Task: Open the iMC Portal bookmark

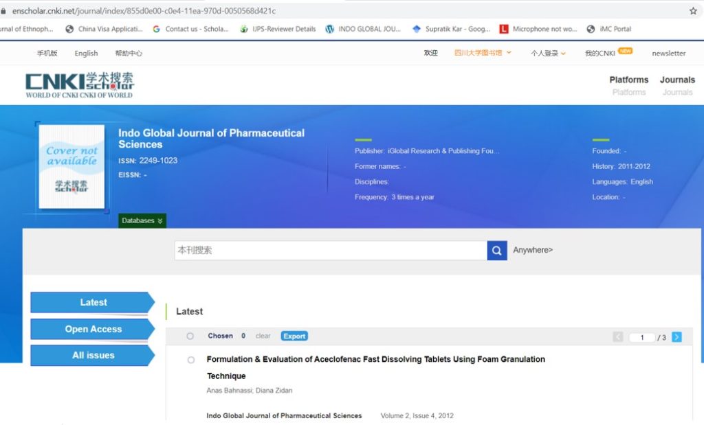Action: pos(609,29)
